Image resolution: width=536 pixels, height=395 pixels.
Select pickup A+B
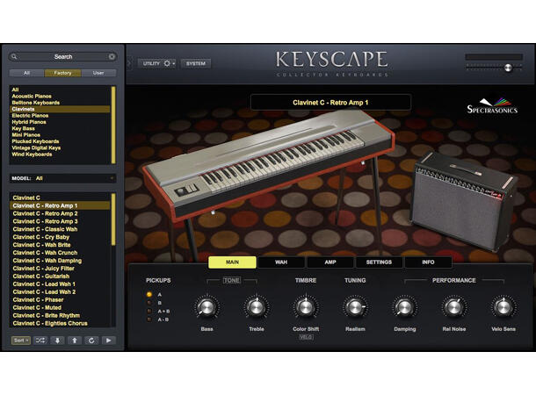tap(149, 312)
